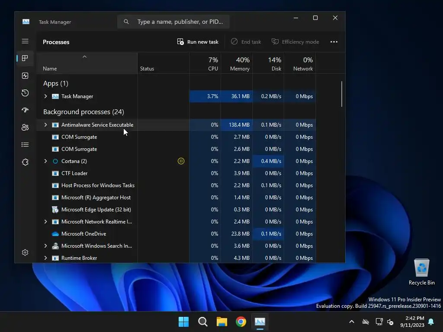Image resolution: width=443 pixels, height=332 pixels.
Task: Click the 0.4 MB/s disk cell for Cortana
Action: [x=268, y=161]
